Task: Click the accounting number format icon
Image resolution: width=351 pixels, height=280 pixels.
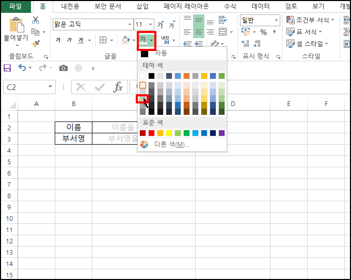Action: coord(246,32)
